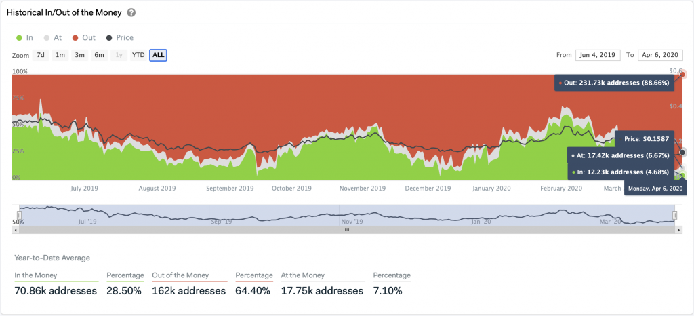Image resolution: width=694 pixels, height=316 pixels.
Task: Set zoom to 6m
Action: pos(99,55)
